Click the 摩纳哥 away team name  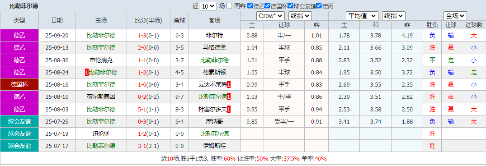click(x=214, y=121)
